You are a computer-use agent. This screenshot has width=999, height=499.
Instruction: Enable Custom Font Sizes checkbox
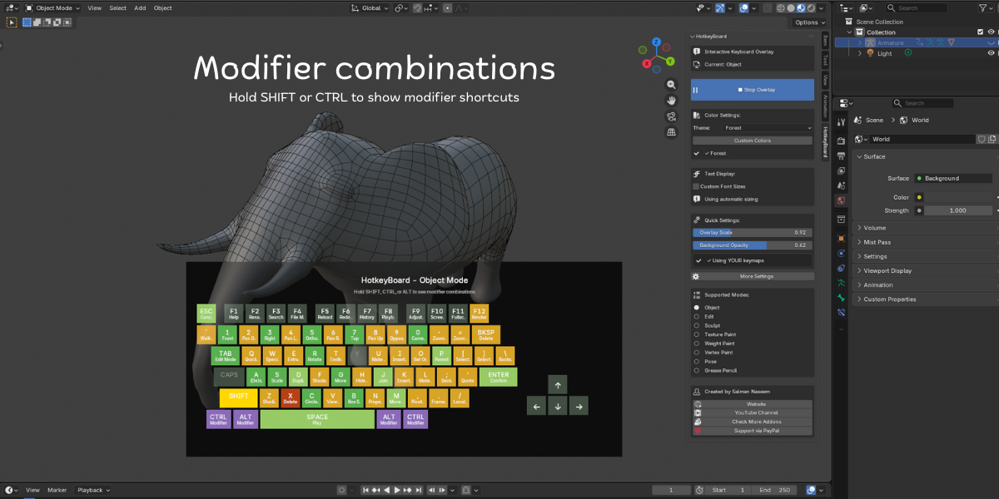[696, 186]
